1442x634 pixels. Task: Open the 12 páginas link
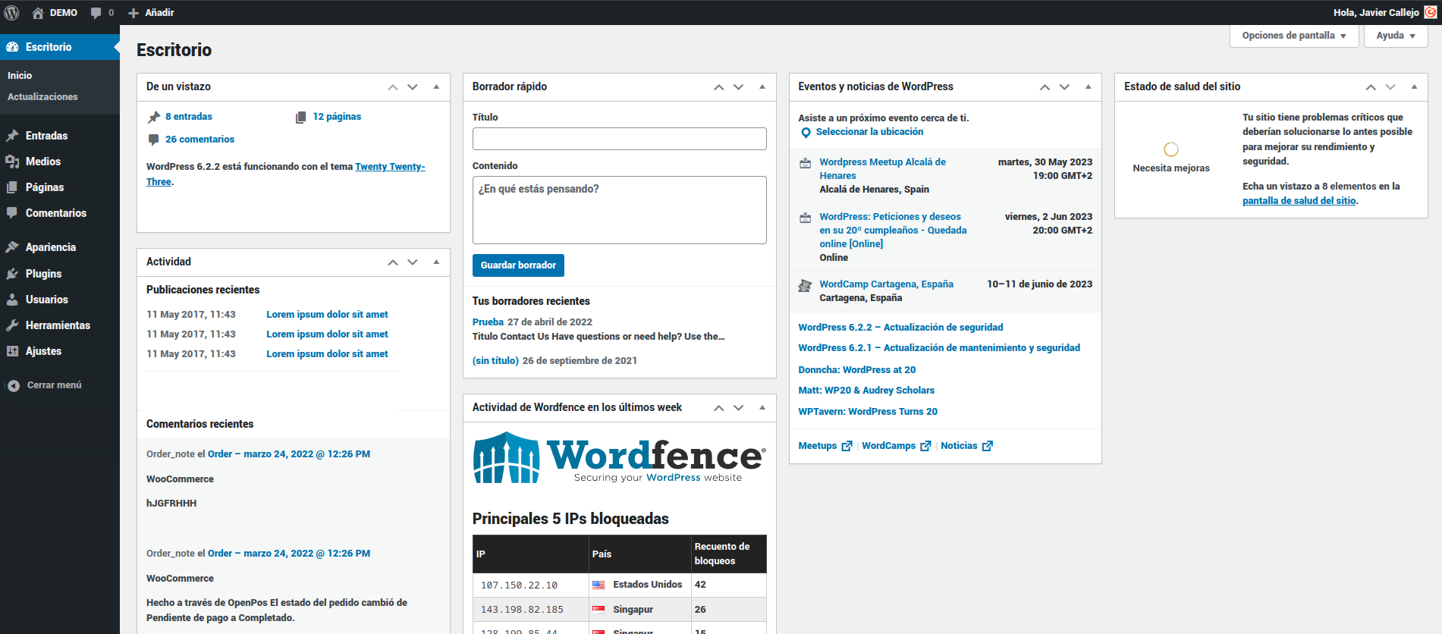pos(337,117)
